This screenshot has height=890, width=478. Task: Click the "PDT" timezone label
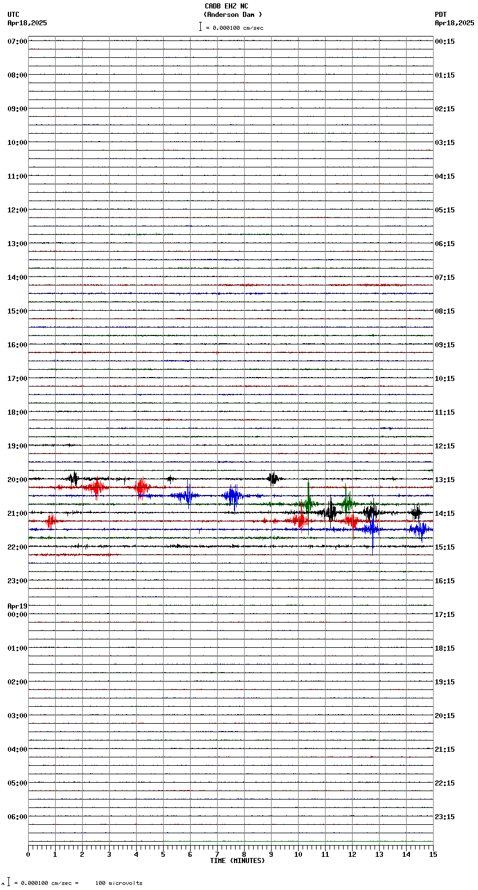[440, 15]
